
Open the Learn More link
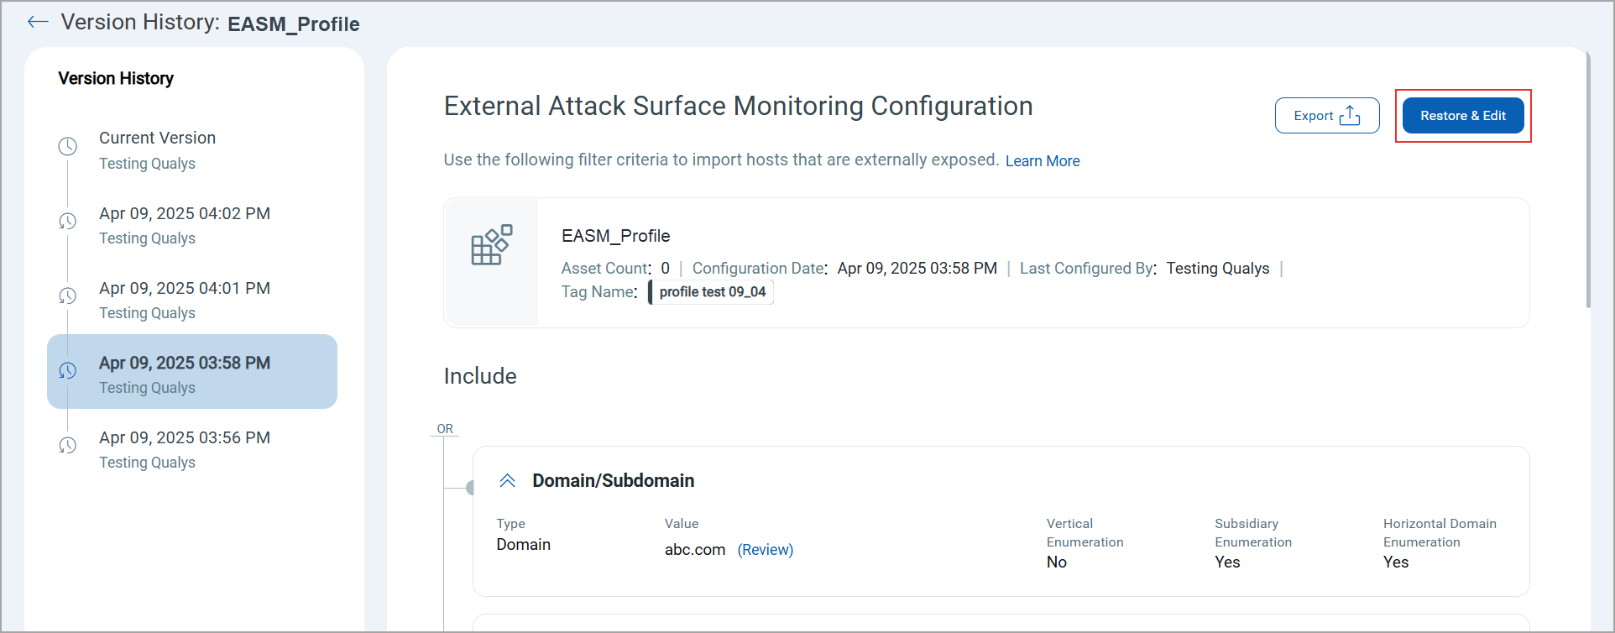tap(1042, 161)
